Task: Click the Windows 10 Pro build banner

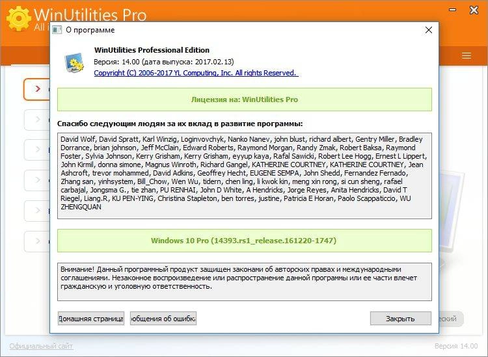Action: 244,241
